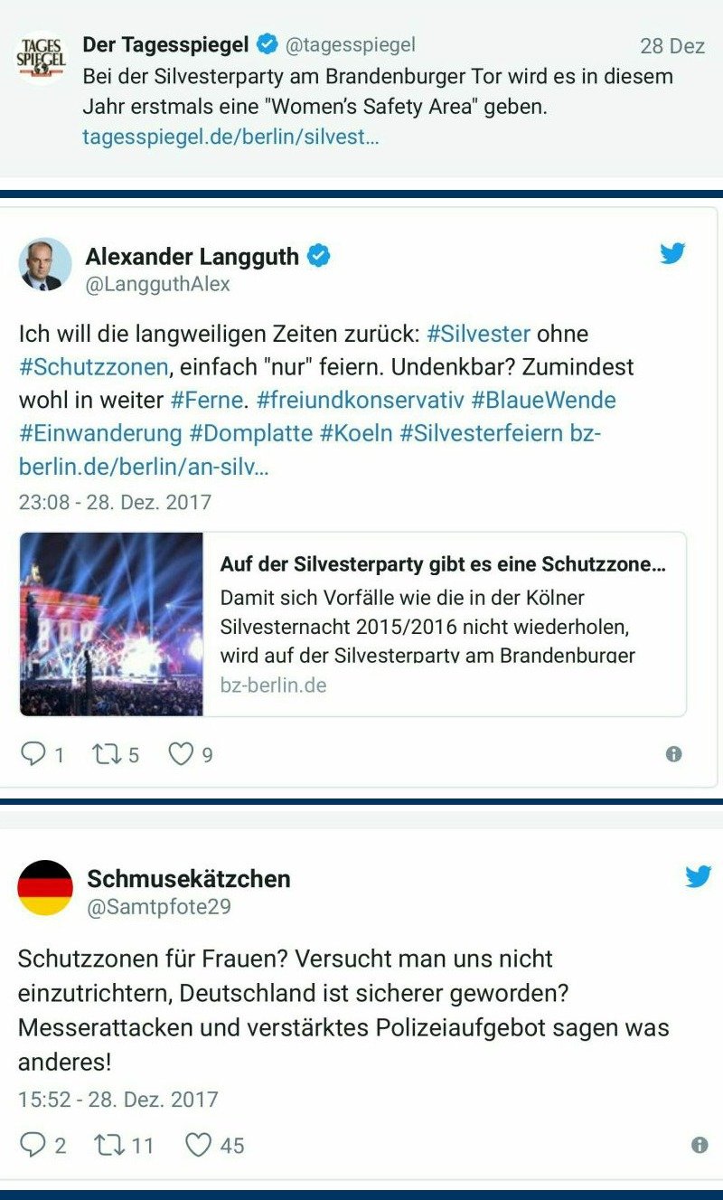Retweet the Schmusekätzchen tweet
Screen dimensions: 723x1200
pyautogui.click(x=109, y=1146)
